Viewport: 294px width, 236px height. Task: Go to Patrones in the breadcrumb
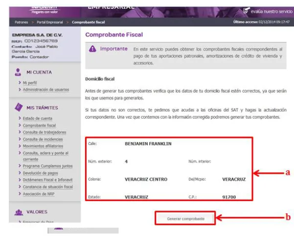tap(21, 22)
